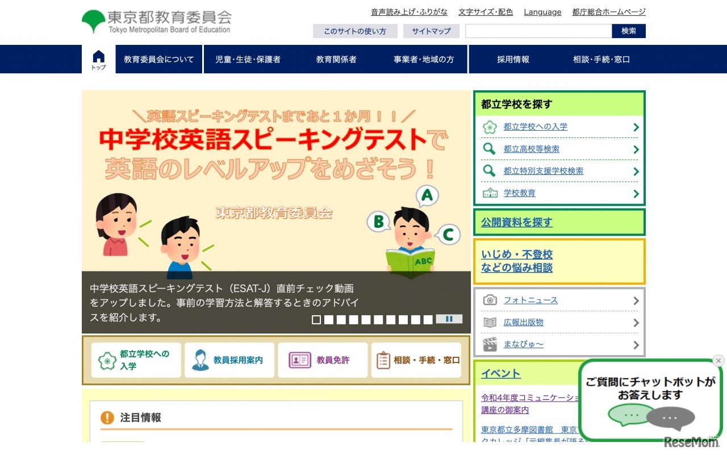Click the home icon labeled トップ
Image resolution: width=727 pixels, height=455 pixels.
pos(99,59)
